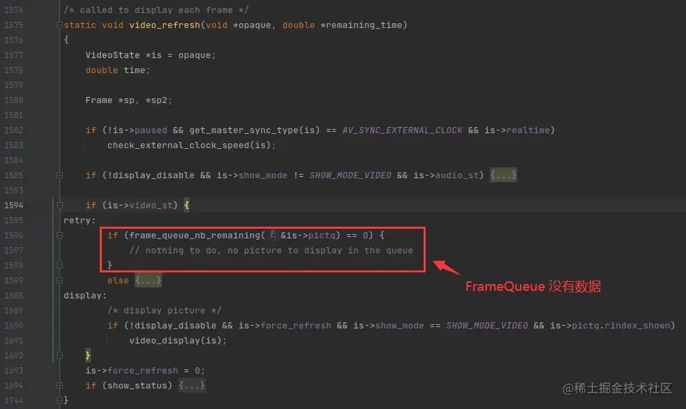686x409 pixels.
Task: Click the 'nothing to do' comment
Action: coord(271,250)
